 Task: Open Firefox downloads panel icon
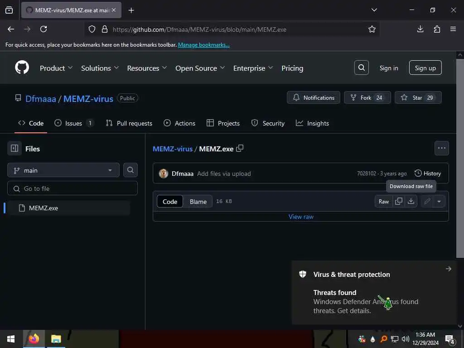click(420, 29)
